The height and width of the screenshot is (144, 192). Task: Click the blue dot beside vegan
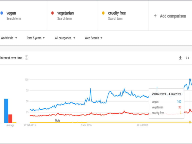coord(2,13)
